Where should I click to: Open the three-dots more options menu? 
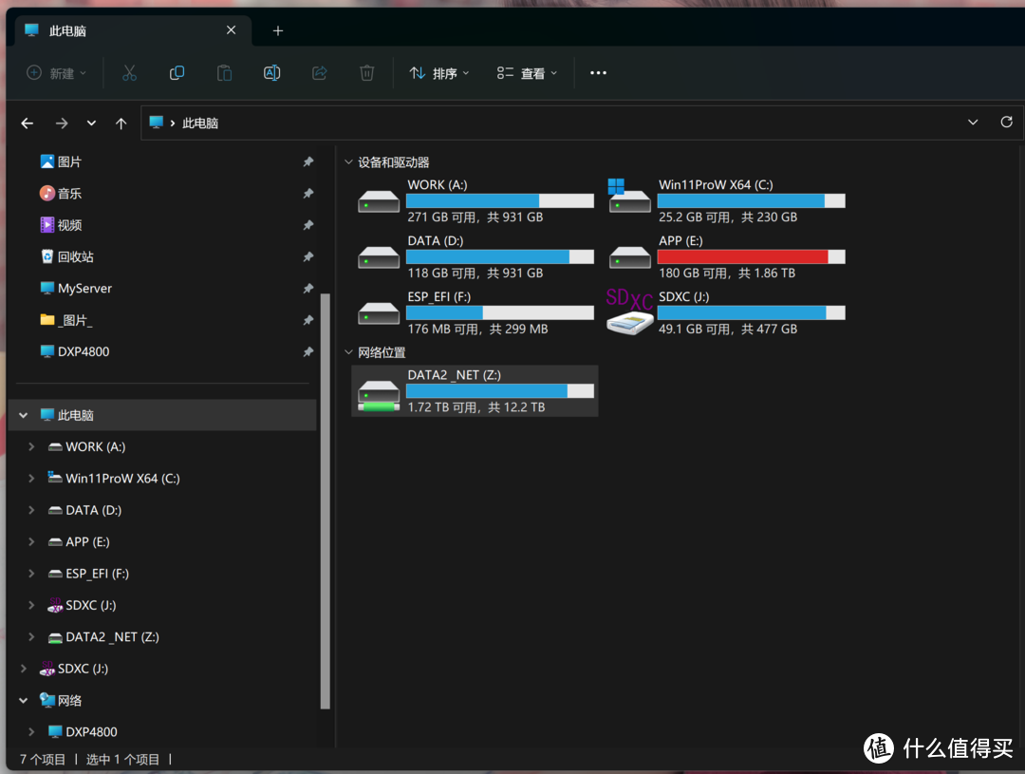[598, 73]
